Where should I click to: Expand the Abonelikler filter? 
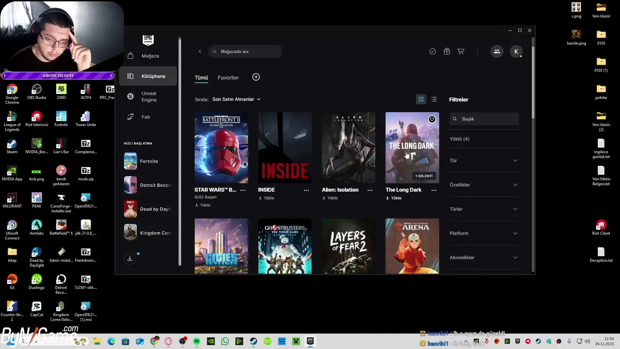(484, 257)
